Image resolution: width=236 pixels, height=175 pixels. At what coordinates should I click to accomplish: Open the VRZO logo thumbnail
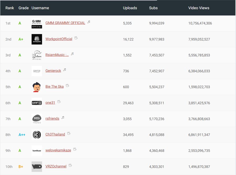pos(37,167)
